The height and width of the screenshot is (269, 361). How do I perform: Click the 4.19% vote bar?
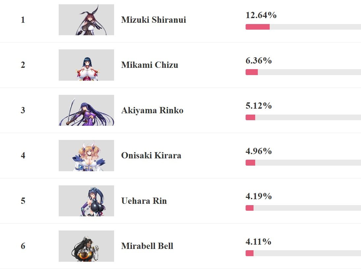click(303, 208)
